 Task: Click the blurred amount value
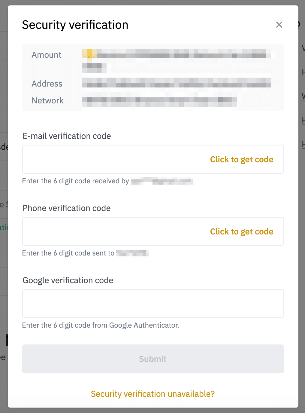pos(177,55)
